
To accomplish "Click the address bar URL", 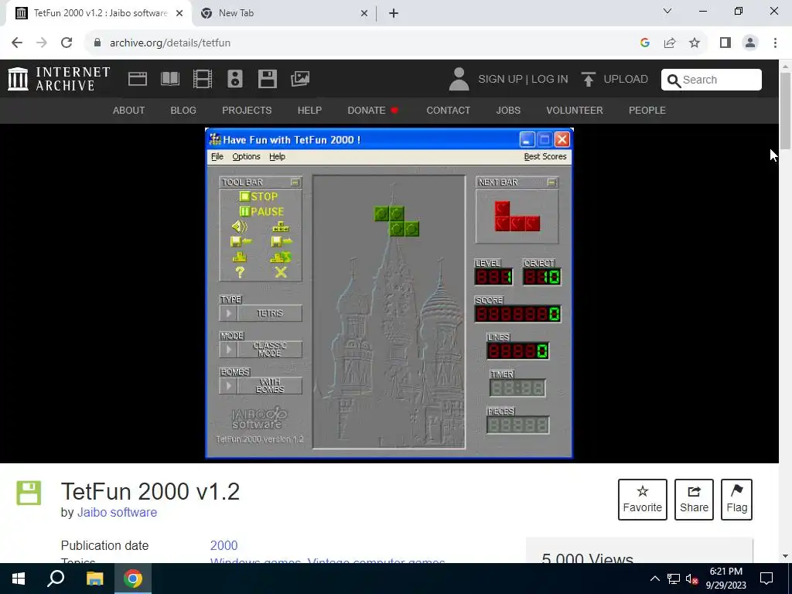I will point(170,43).
